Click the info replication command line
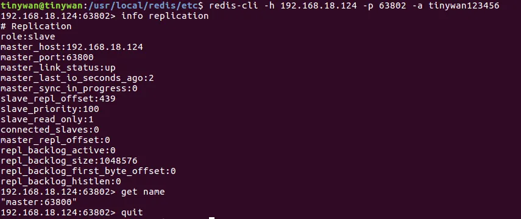Screen dimensions: 521x219 (x=105, y=16)
